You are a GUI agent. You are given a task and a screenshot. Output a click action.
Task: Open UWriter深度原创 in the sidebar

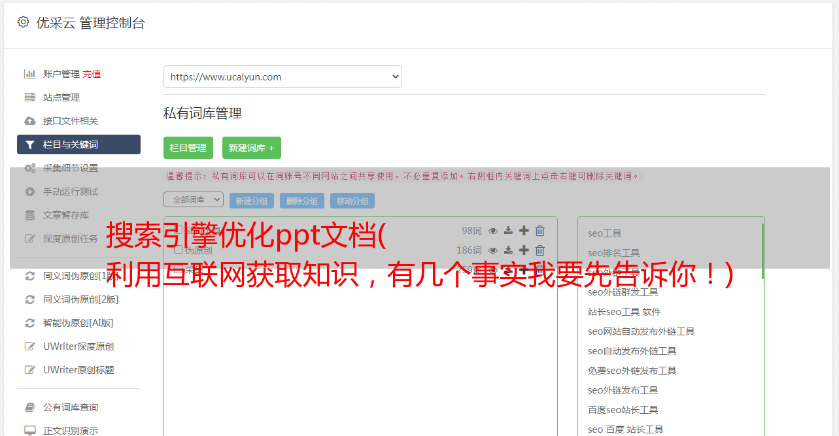pos(78,346)
